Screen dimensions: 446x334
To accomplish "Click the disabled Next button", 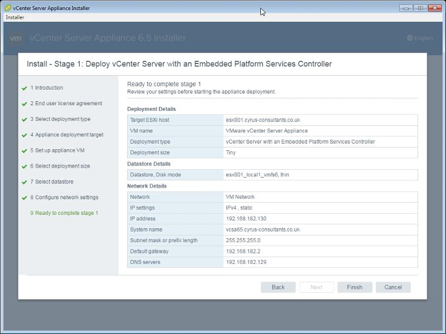I will click(316, 287).
